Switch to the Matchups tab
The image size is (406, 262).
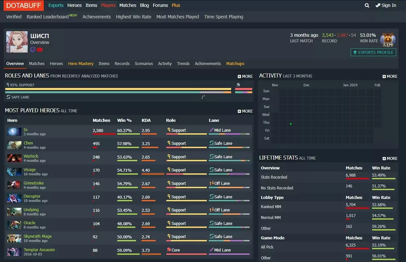[x=235, y=64]
